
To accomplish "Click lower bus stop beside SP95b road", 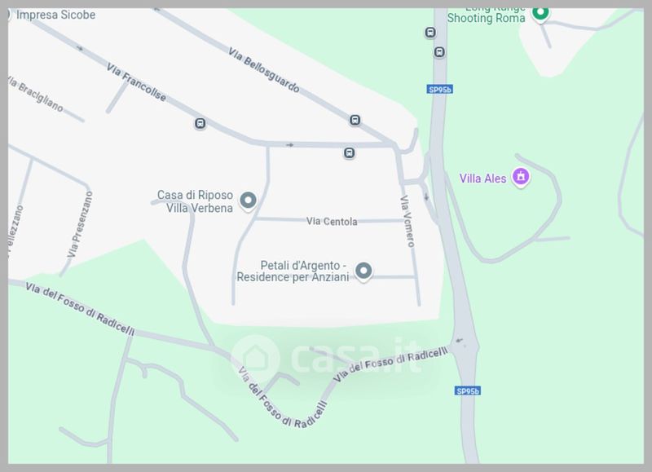I will pyautogui.click(x=439, y=52).
